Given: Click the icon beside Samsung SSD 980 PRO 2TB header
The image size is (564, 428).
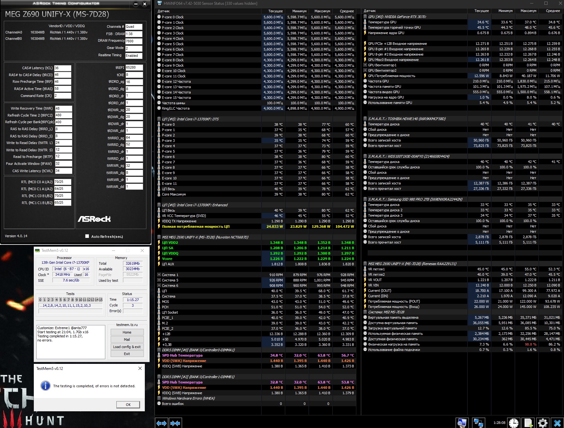Looking at the screenshot, I should click(x=365, y=199).
